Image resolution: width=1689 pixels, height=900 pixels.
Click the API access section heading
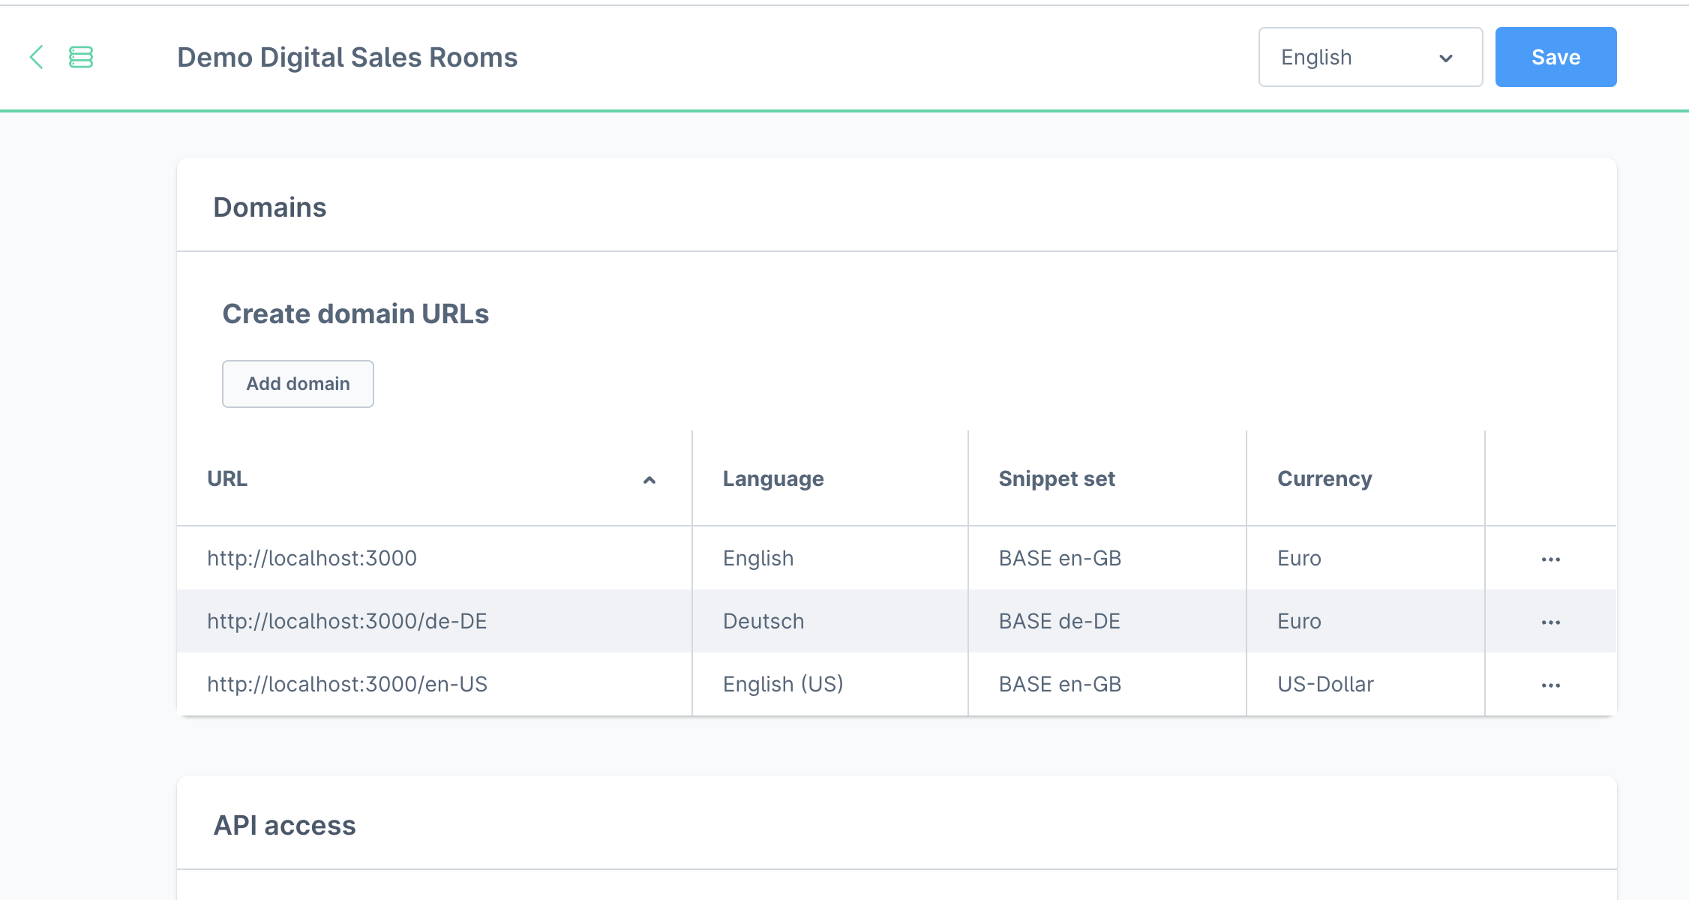[284, 825]
